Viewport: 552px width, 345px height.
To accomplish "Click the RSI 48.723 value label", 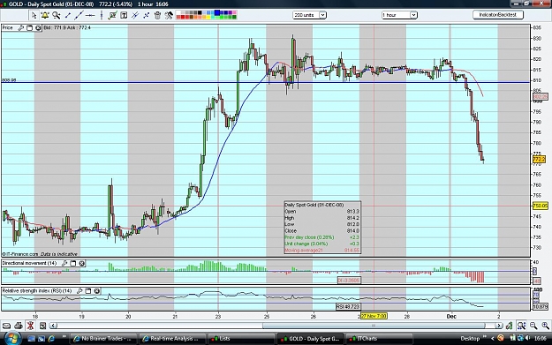I will pos(348,307).
